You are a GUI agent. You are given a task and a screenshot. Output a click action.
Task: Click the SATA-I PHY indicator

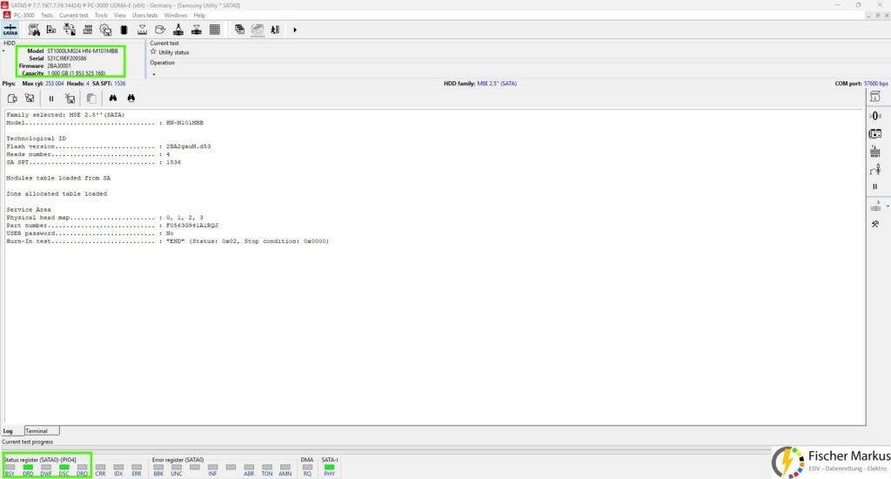coord(330,470)
